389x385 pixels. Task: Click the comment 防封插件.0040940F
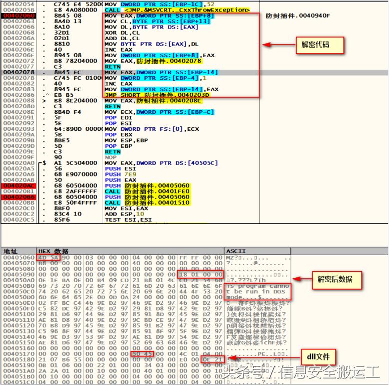coord(298,16)
